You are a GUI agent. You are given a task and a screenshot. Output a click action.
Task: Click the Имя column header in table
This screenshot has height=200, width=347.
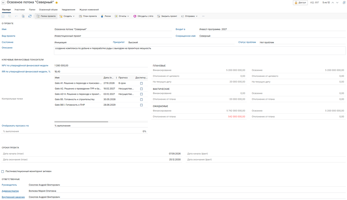[57, 78]
